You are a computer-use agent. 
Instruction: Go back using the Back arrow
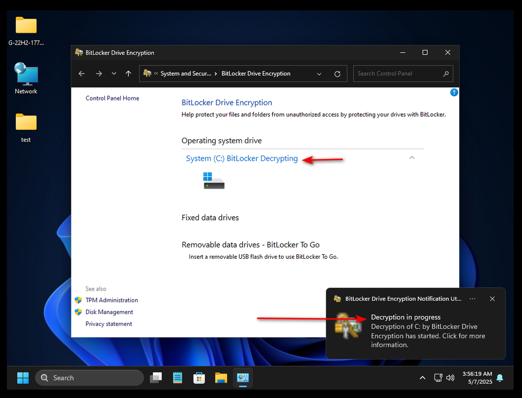point(82,74)
